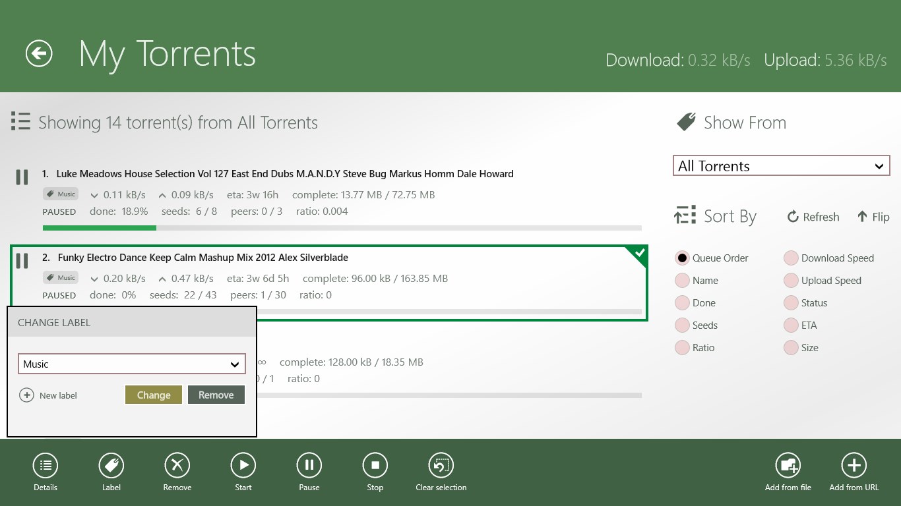This screenshot has width=901, height=506.
Task: Choose ETA as the sort order
Action: [x=792, y=325]
